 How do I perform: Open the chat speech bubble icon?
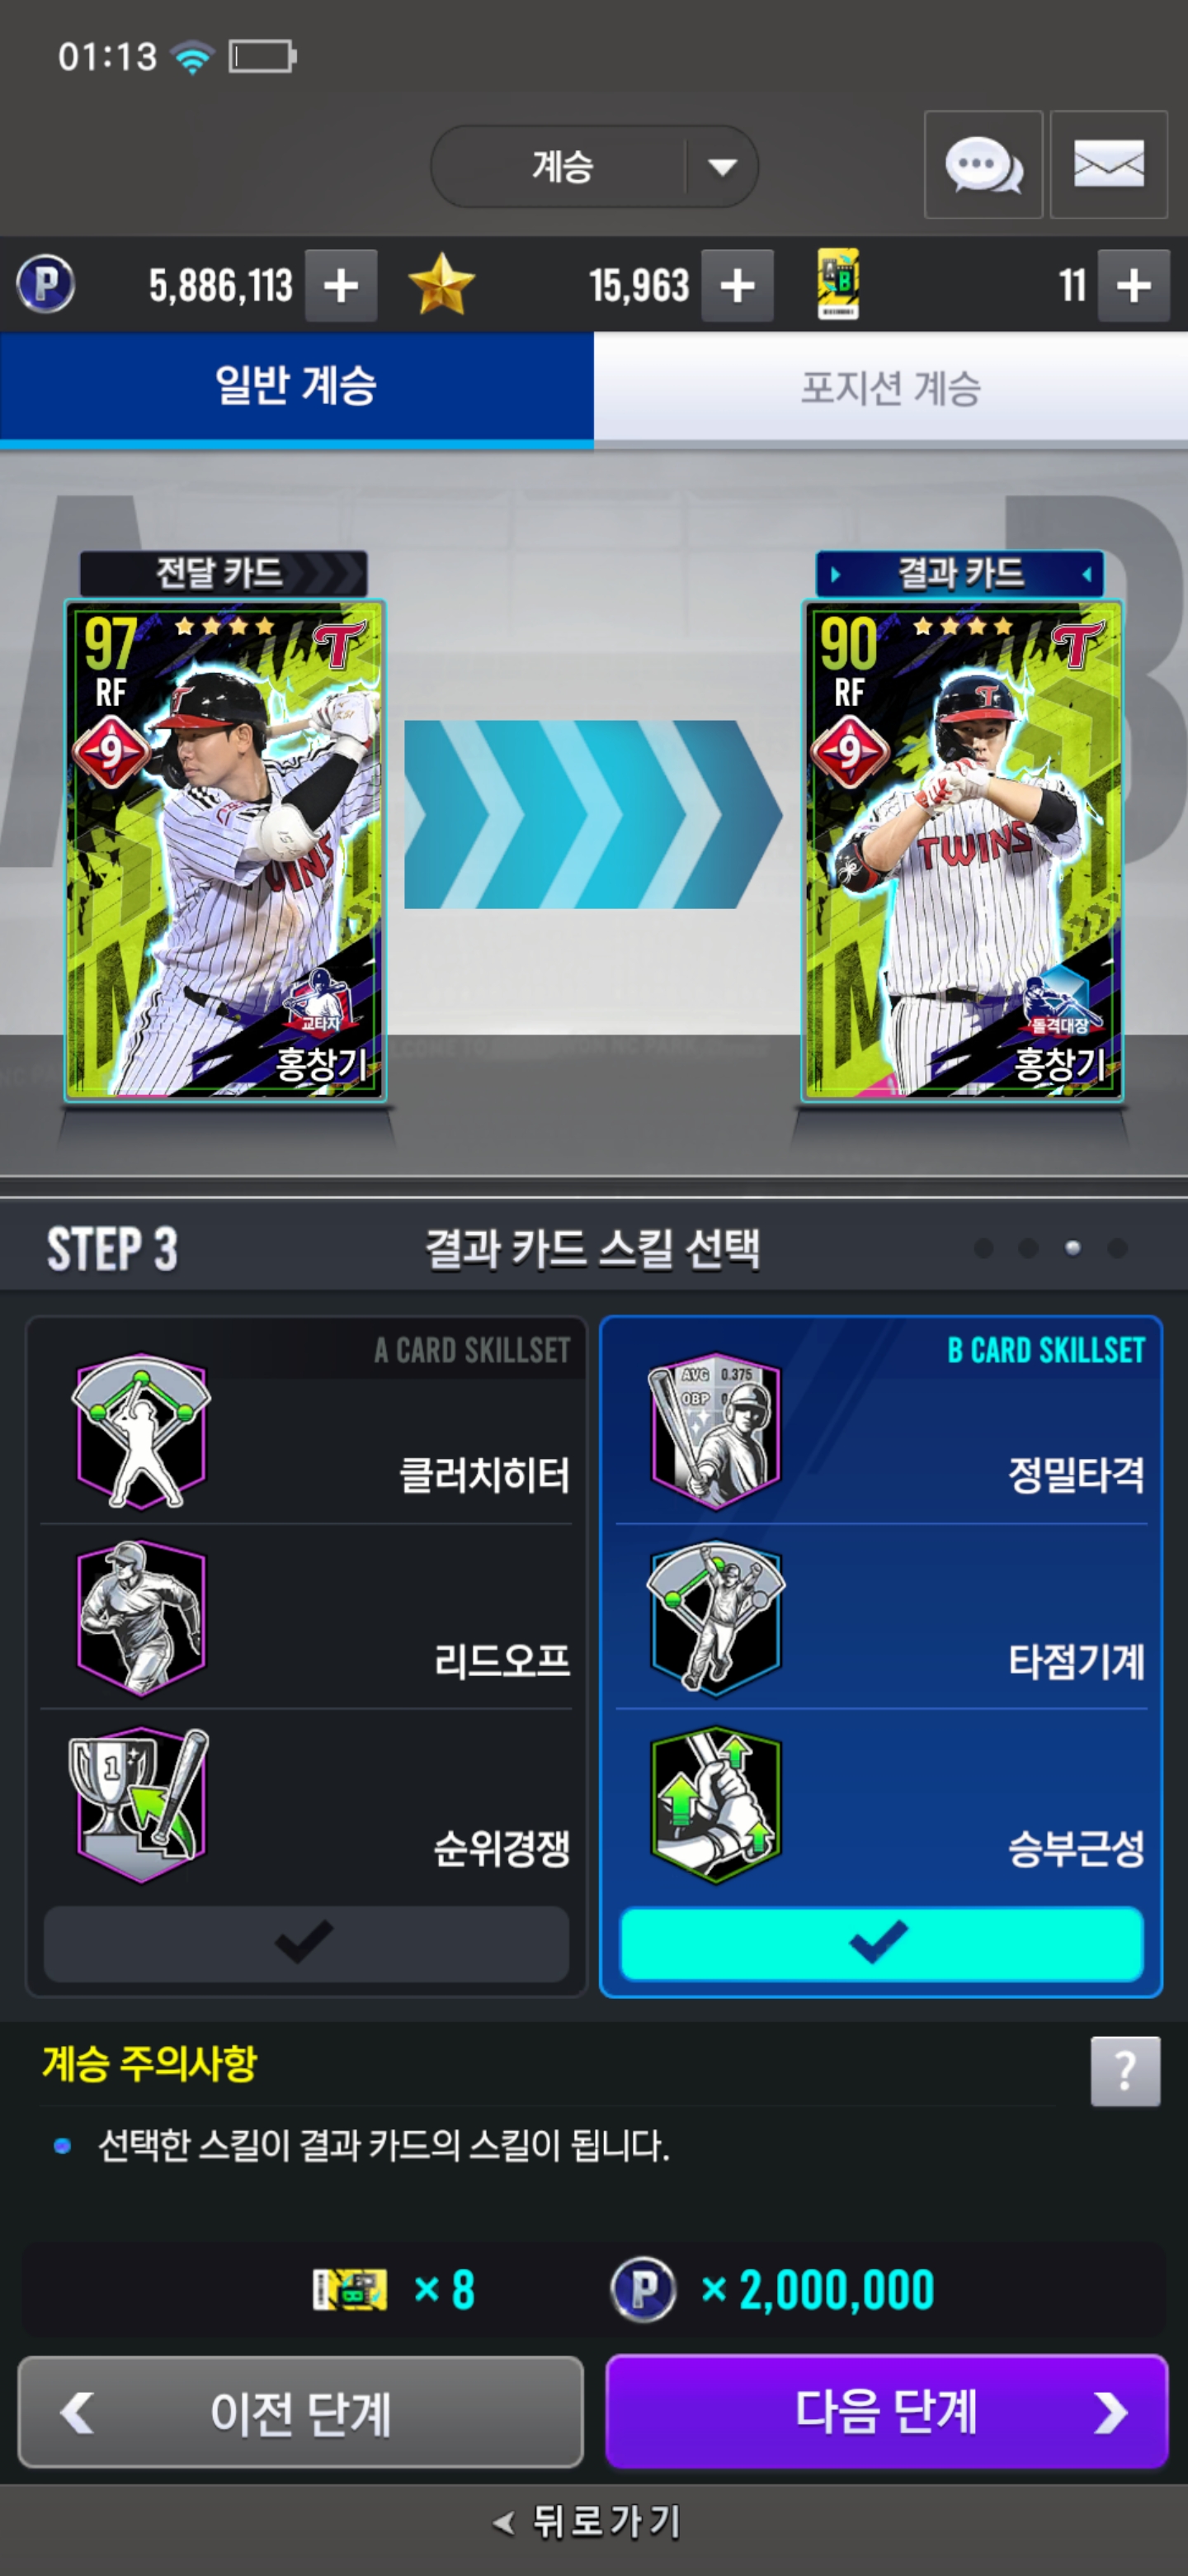pos(983,165)
